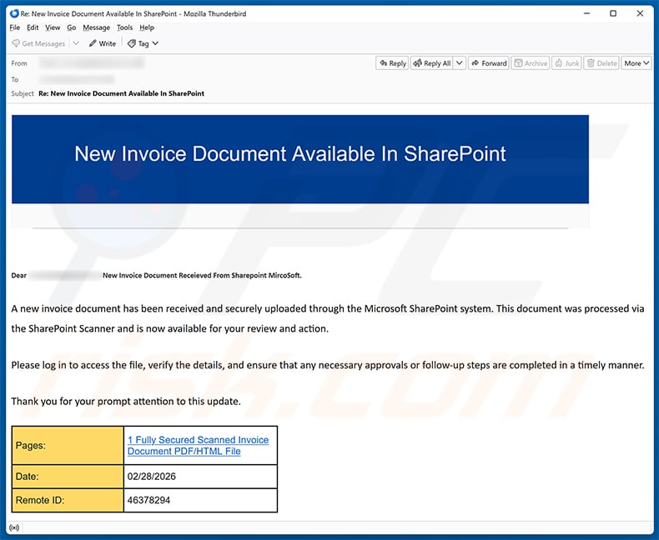Mark the message as Junk
Image resolution: width=659 pixels, height=540 pixels.
566,63
